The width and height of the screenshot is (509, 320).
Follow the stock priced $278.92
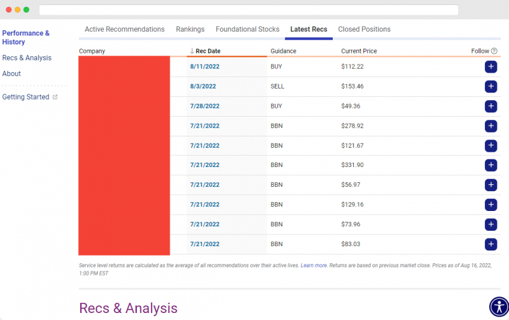pos(491,126)
